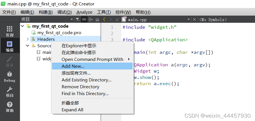This screenshot has width=255, height=121.
Task: Choose 添加现有文件... from context menu
Action: (x=92, y=73)
